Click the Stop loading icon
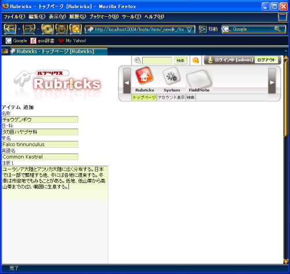 pos(61,29)
